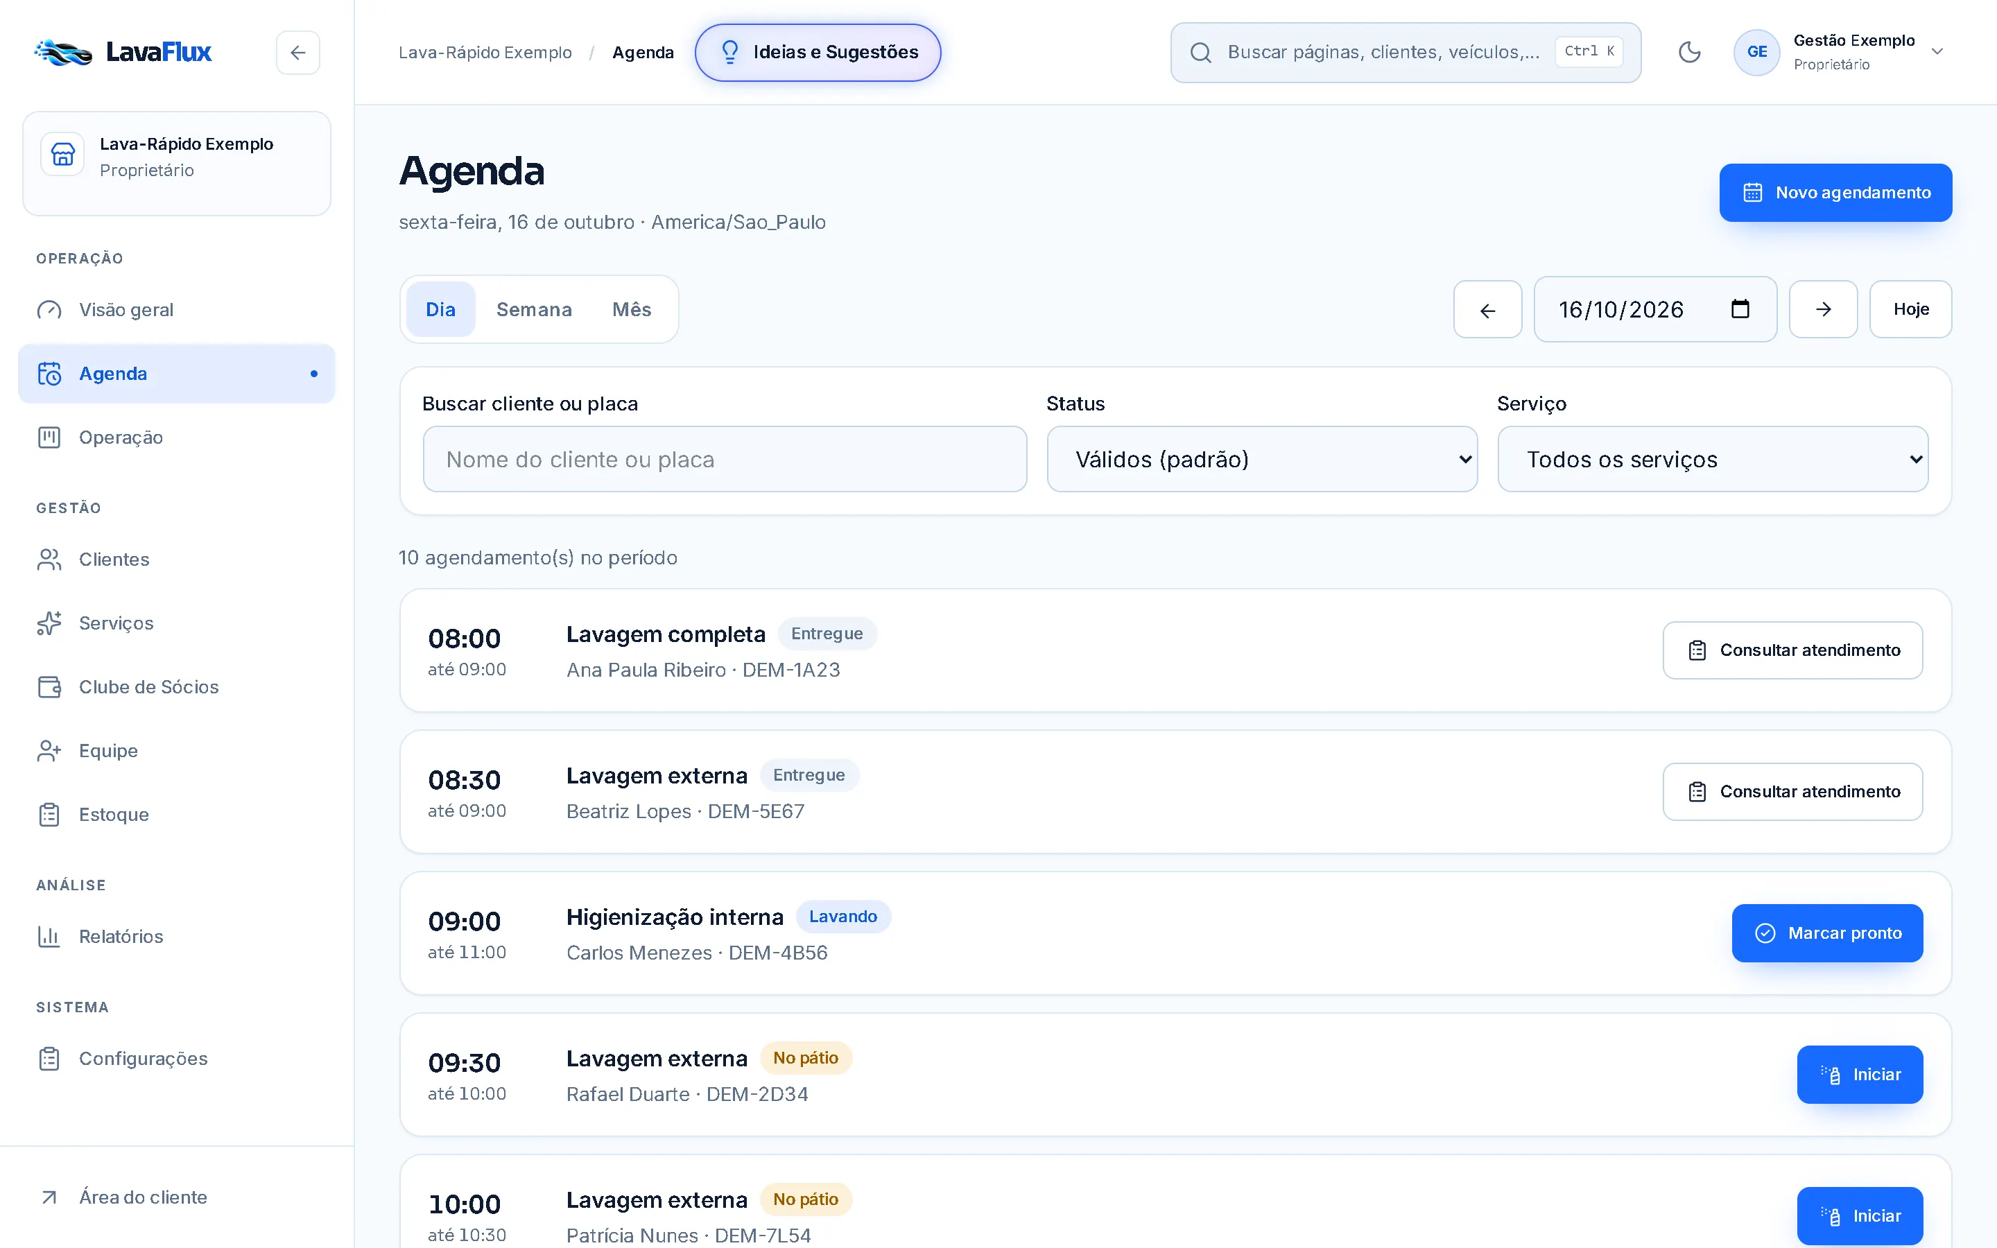Viewport: 1997px width, 1248px height.
Task: Open Estoque in the sidebar
Action: pyautogui.click(x=177, y=815)
